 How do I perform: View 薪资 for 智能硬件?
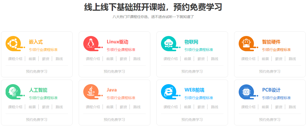(279, 59)
